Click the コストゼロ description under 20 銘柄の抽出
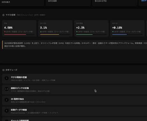Image resolution: width=147 pixels, height=121 pixels. pyautogui.click(x=28, y=102)
